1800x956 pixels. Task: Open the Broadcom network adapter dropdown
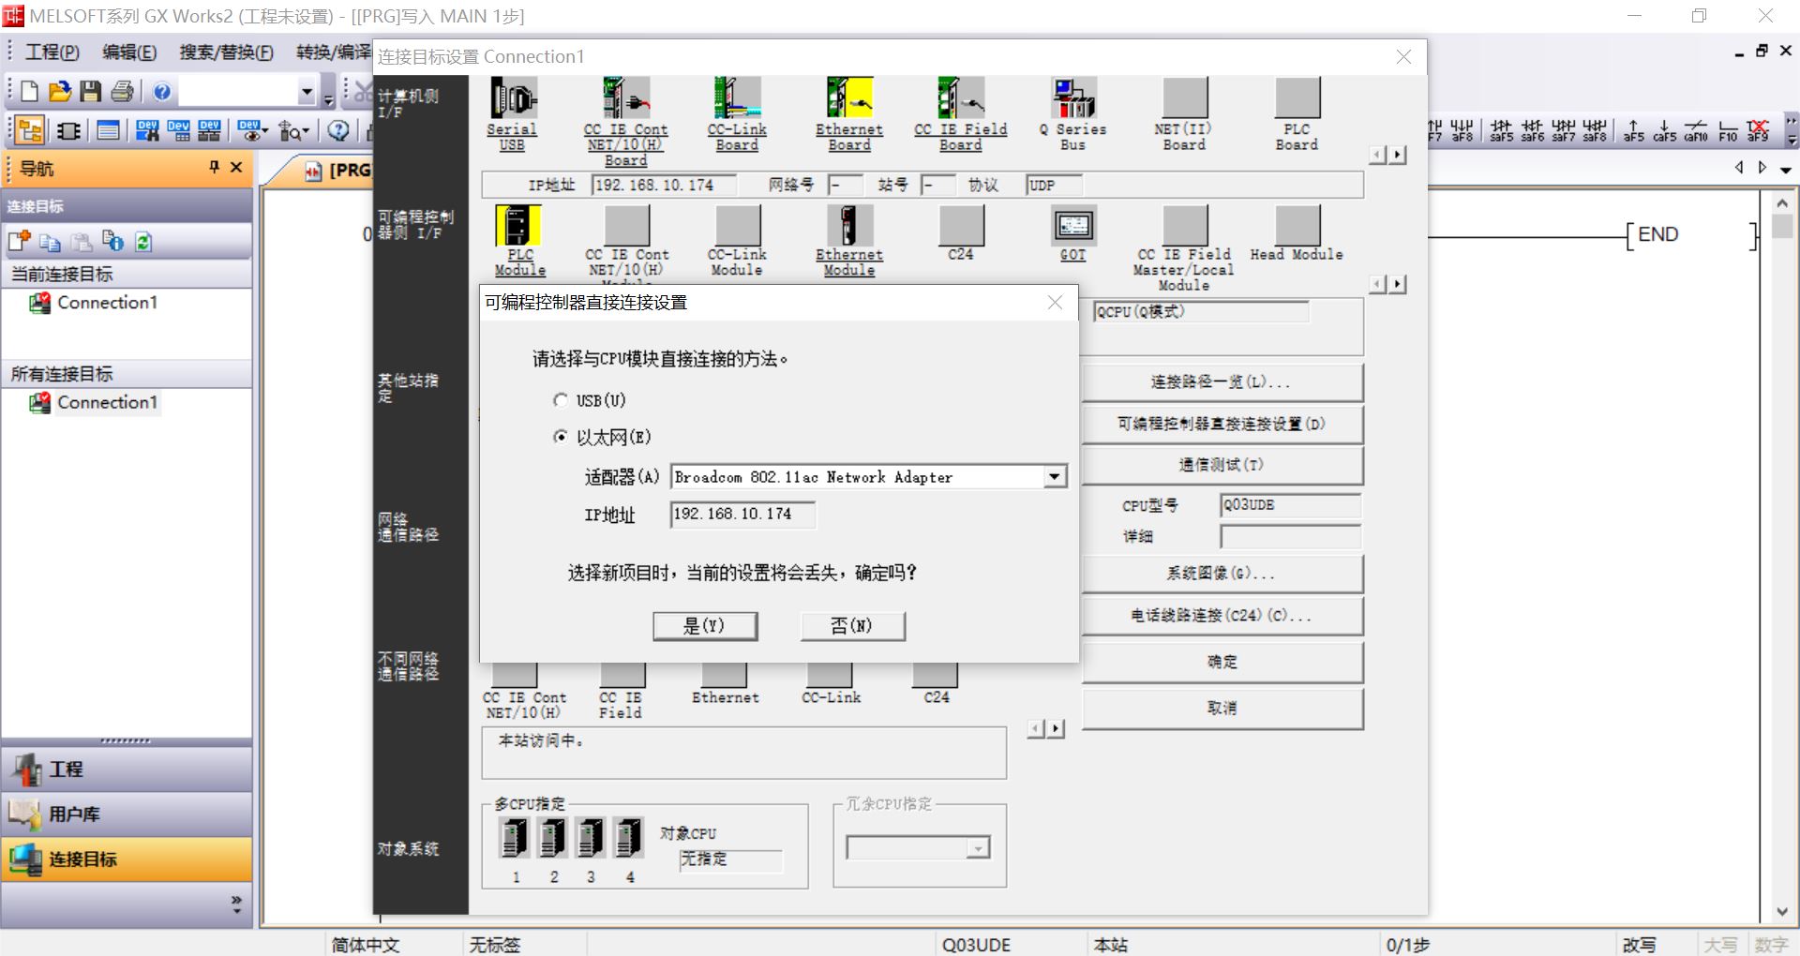(x=1056, y=476)
